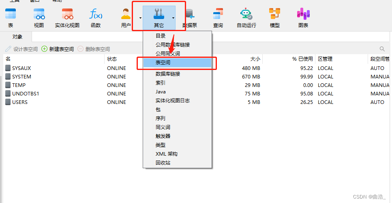Screen dimensions: 392x203
Task: Sort by the % 已使用 column header
Action: 302,59
